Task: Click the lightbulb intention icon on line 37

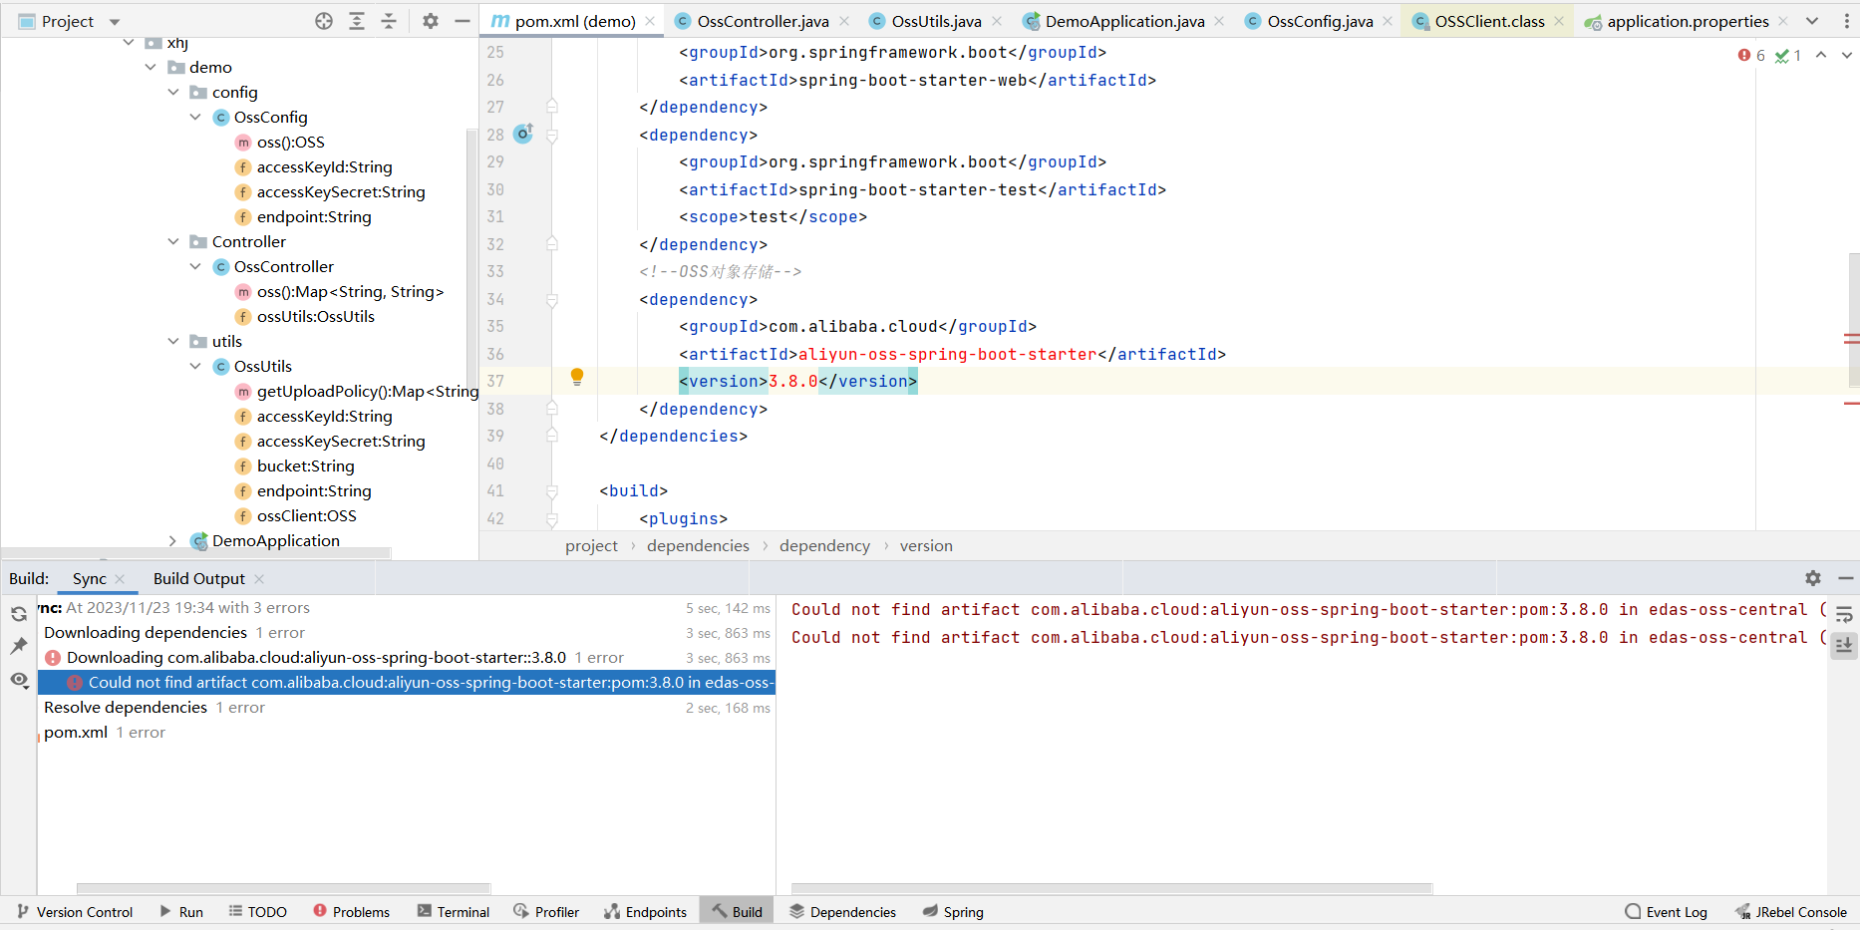Action: pyautogui.click(x=576, y=377)
